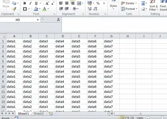Click the Zoom Out minus button
Image resolution: width=167 pixels, height=119 pixels.
click(148, 118)
